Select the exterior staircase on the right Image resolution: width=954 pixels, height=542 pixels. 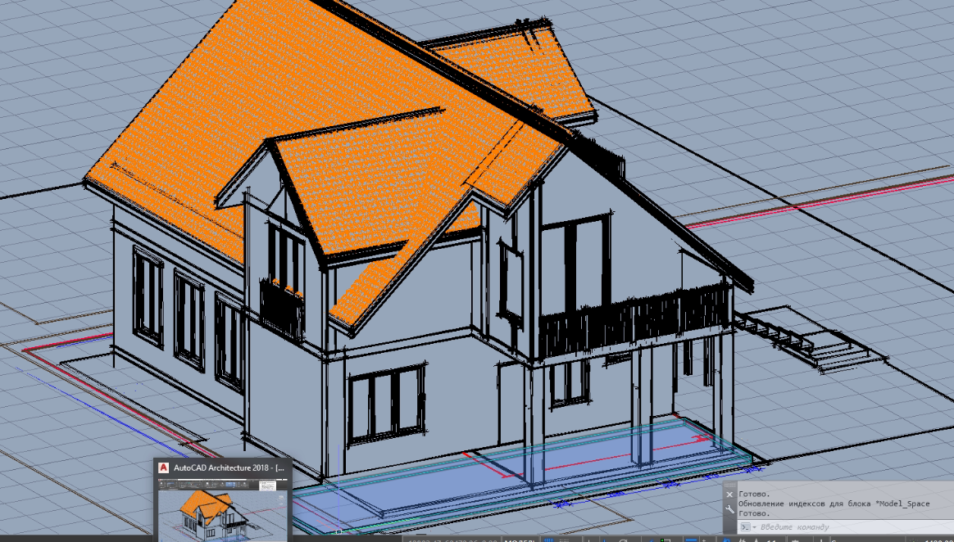[828, 342]
